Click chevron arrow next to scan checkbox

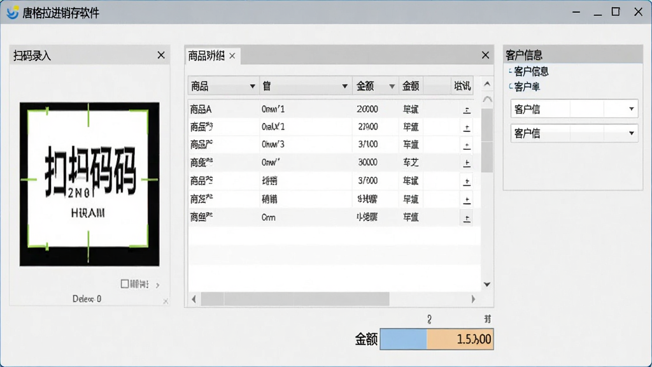[158, 285]
